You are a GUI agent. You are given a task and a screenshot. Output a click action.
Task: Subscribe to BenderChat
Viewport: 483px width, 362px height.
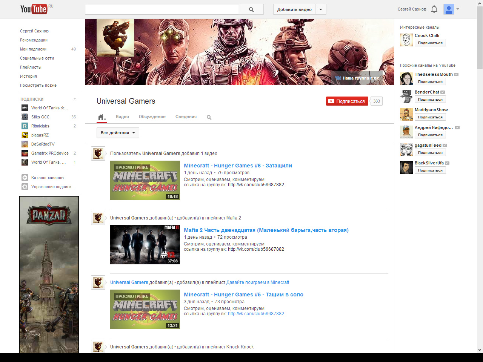click(x=430, y=100)
